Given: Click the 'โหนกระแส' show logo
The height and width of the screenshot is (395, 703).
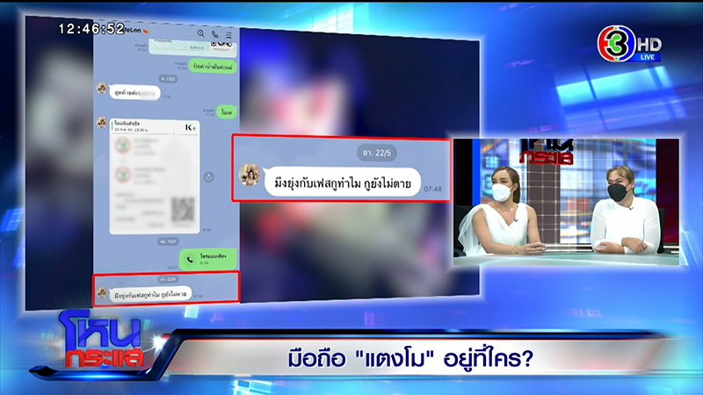Looking at the screenshot, I should point(102,341).
